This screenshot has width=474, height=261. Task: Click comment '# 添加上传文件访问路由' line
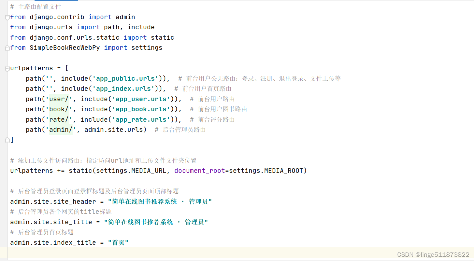[x=104, y=160]
